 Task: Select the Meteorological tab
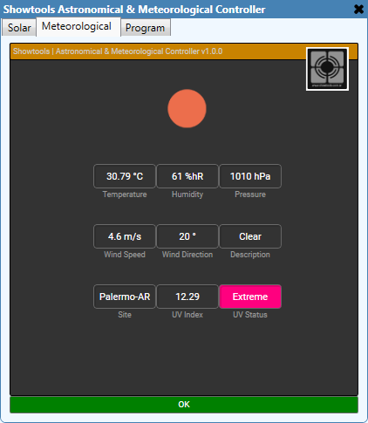point(77,26)
